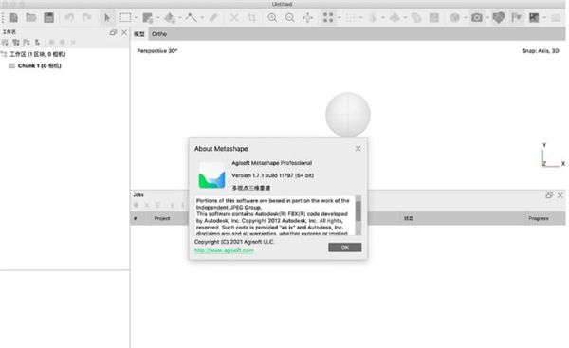This screenshot has width=569, height=348.
Task: Open the Show Cameras dropdown arrow
Action: point(487,18)
